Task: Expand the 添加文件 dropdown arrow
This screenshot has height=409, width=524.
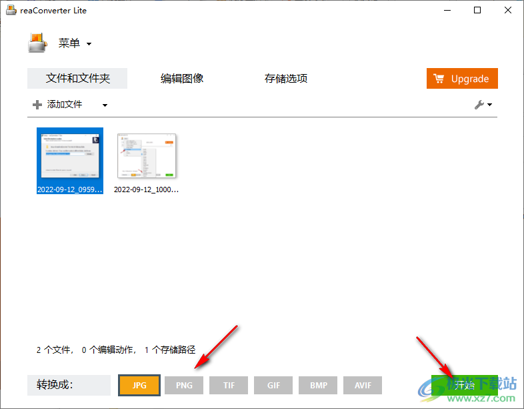Action: click(105, 105)
